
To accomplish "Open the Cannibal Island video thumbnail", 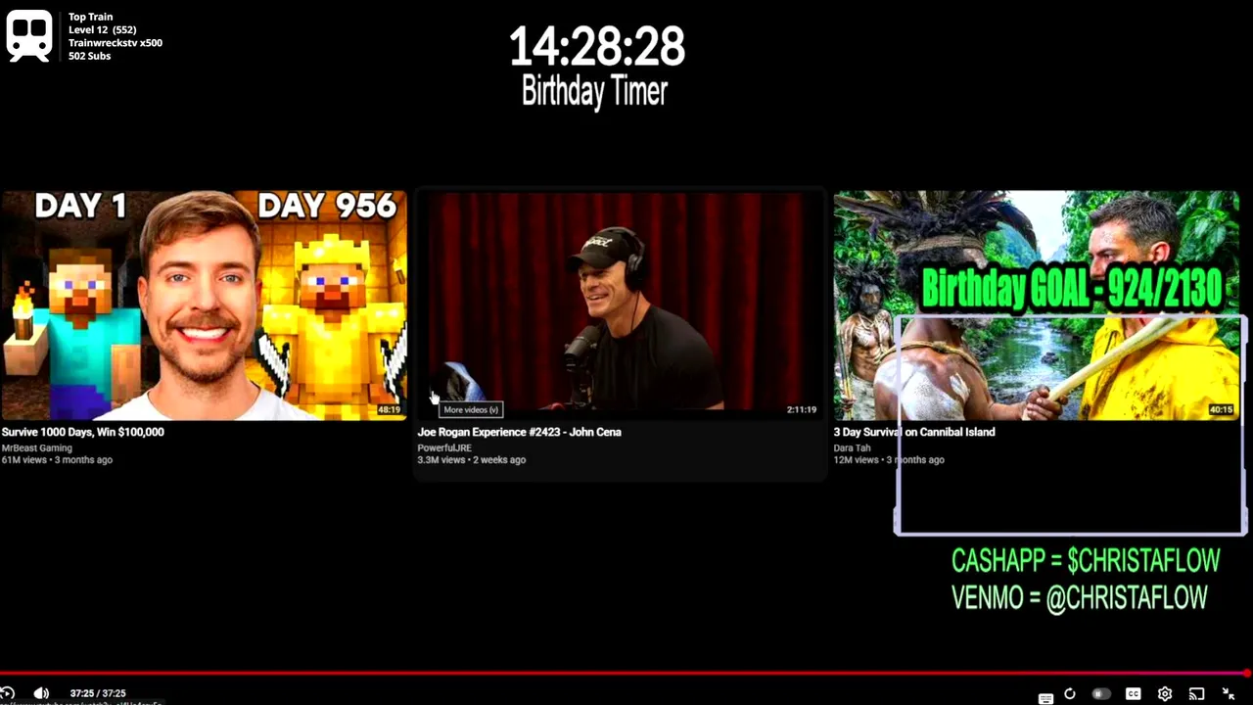I will pos(1036,305).
